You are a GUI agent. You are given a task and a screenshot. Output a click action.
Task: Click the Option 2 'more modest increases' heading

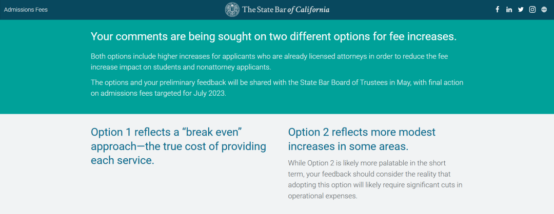click(362, 139)
